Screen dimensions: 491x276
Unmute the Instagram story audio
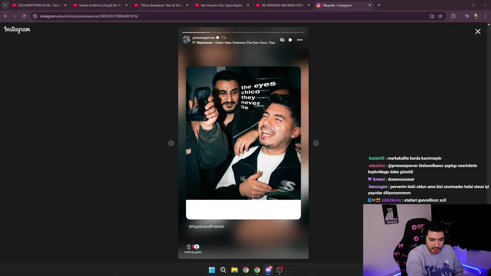[282, 40]
